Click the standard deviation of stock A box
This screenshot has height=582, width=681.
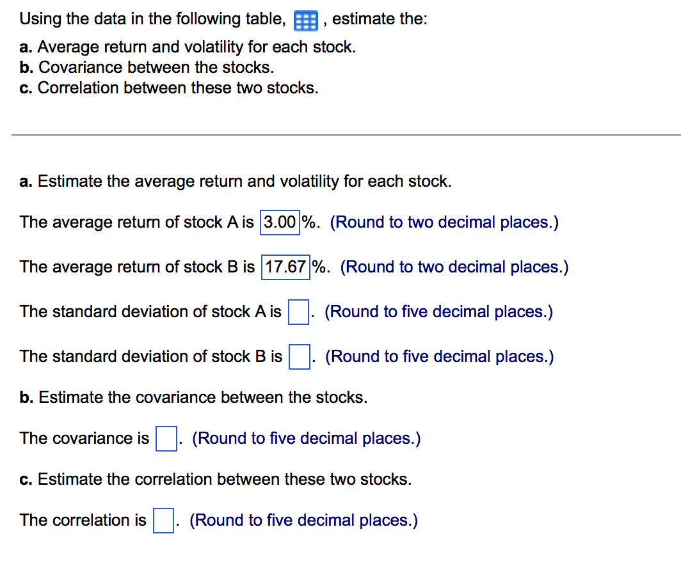[299, 312]
